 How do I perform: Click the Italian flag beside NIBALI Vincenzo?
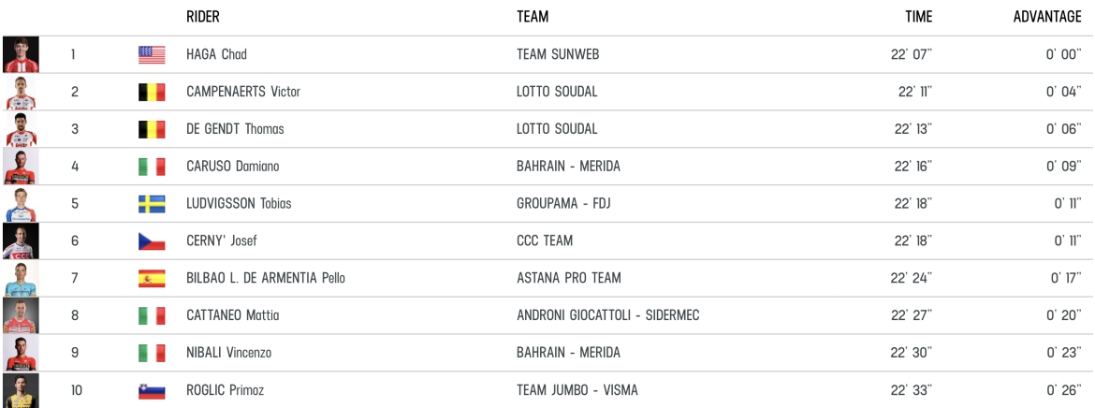[151, 354]
